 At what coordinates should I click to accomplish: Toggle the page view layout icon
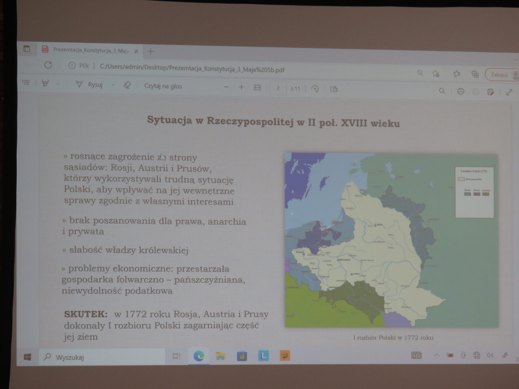[x=334, y=89]
